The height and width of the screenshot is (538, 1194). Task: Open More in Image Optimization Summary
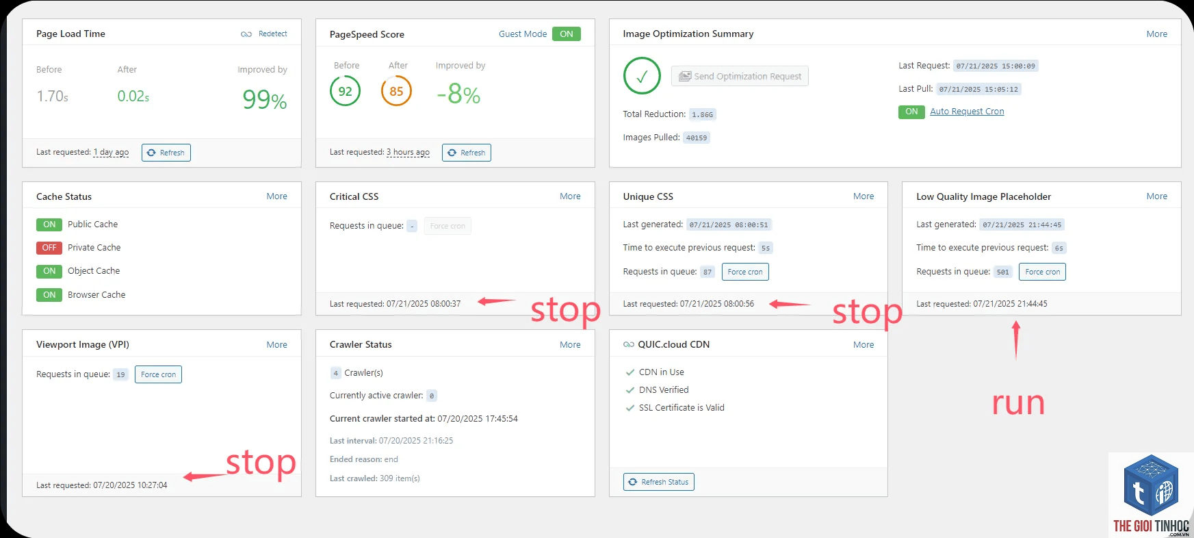1157,34
